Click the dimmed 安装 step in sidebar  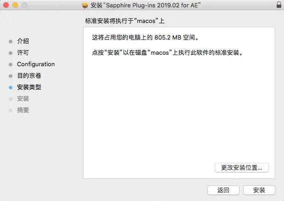click(x=23, y=98)
